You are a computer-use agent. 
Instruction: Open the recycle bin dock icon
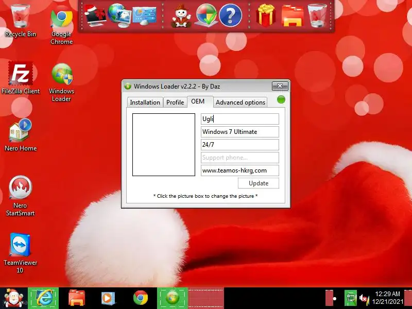[317, 15]
